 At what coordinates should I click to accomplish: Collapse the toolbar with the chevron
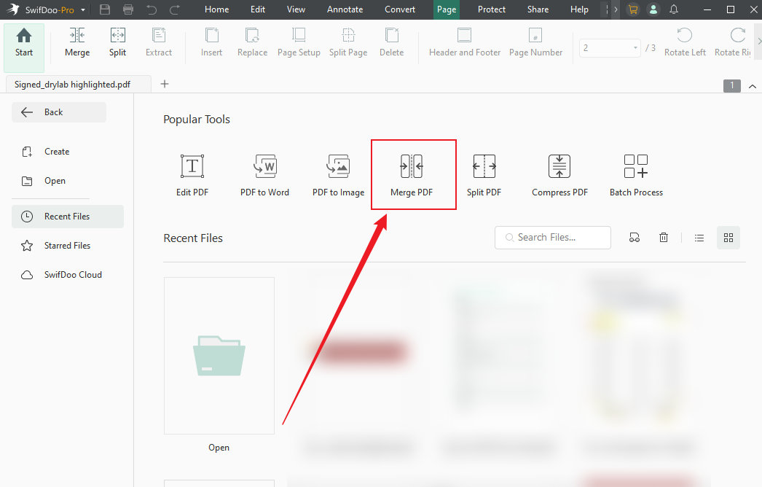tap(753, 86)
